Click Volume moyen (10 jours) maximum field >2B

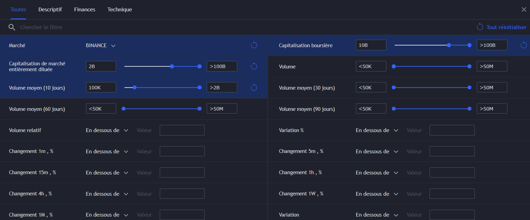coord(222,88)
